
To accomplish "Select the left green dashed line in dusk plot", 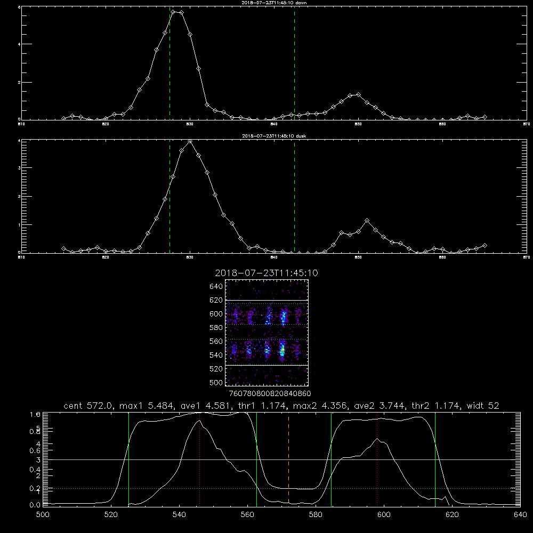I will (x=169, y=197).
